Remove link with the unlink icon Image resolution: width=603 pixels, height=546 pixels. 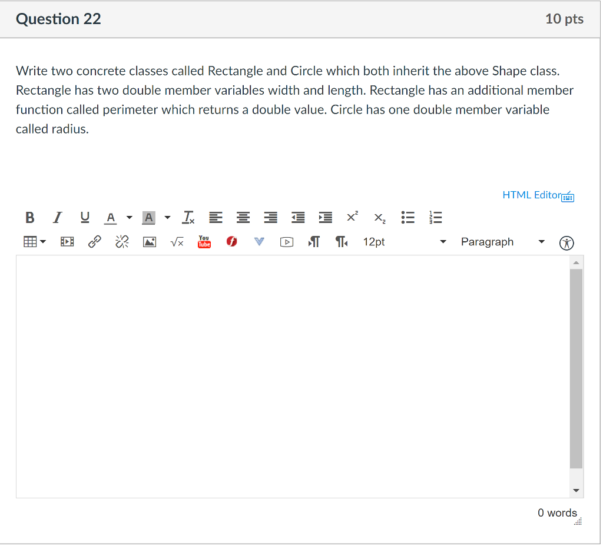click(122, 241)
